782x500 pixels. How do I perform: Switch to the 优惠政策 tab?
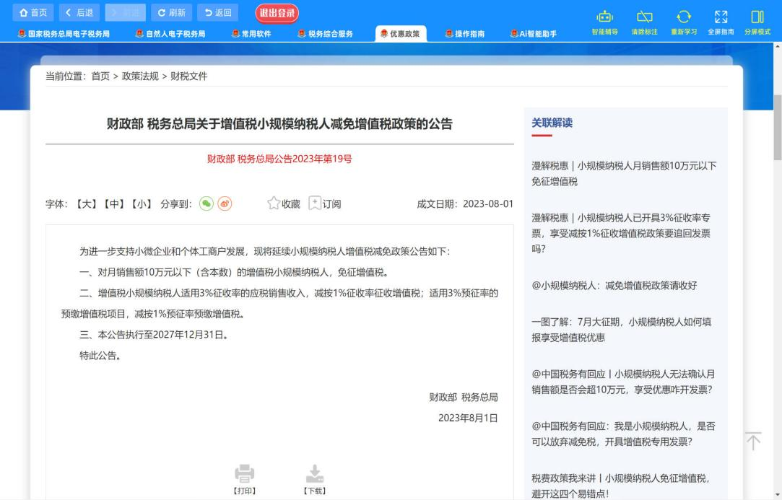[x=400, y=32]
